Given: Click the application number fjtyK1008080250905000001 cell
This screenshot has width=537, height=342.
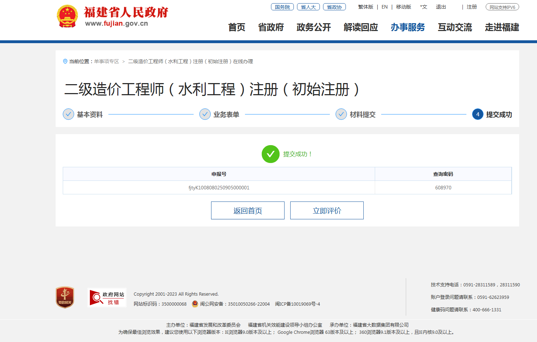Looking at the screenshot, I should click(x=219, y=188).
